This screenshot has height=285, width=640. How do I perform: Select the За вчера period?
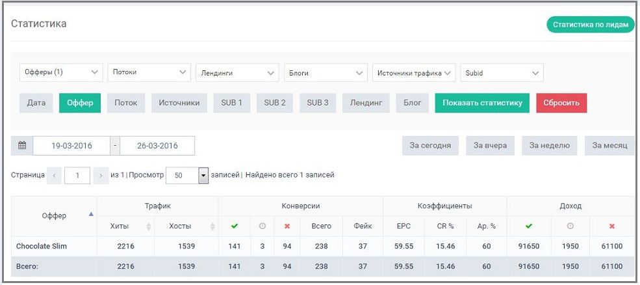[x=490, y=146]
